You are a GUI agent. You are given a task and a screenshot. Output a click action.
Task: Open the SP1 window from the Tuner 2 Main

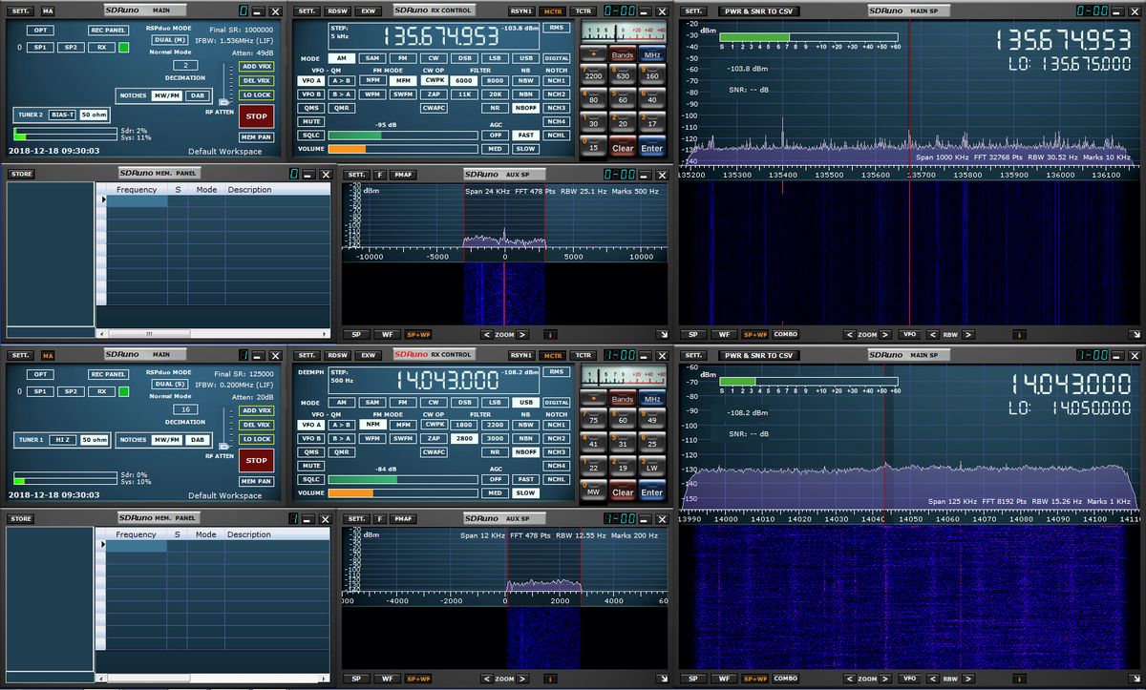tap(40, 47)
